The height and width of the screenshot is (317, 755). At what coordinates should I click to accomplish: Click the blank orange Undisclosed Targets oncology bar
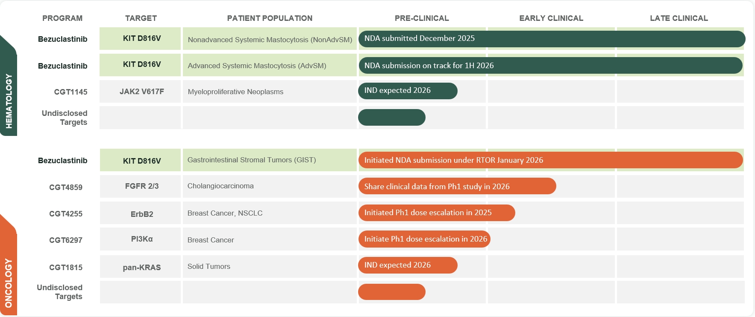391,292
